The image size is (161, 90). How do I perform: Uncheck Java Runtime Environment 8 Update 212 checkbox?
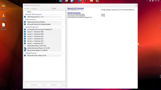[25, 29]
